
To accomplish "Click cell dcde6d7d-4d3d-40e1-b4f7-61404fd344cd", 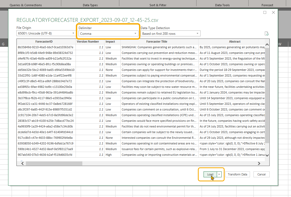I will [46, 132].
